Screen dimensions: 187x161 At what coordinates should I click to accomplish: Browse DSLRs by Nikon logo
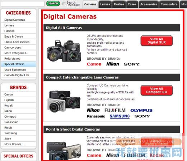pos(113,64)
